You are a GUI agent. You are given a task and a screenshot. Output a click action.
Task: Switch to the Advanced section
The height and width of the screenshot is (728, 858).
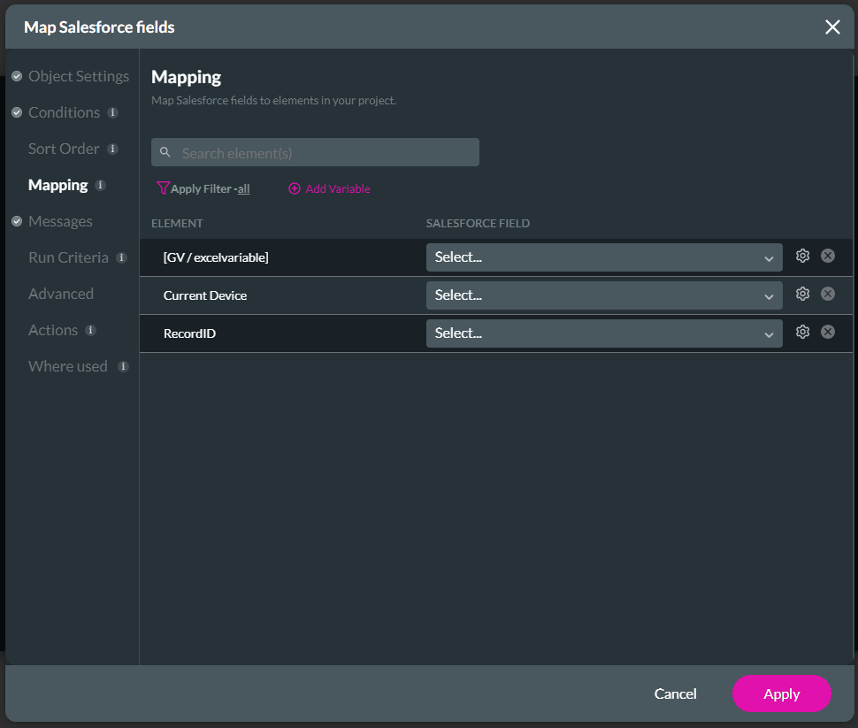click(x=60, y=293)
